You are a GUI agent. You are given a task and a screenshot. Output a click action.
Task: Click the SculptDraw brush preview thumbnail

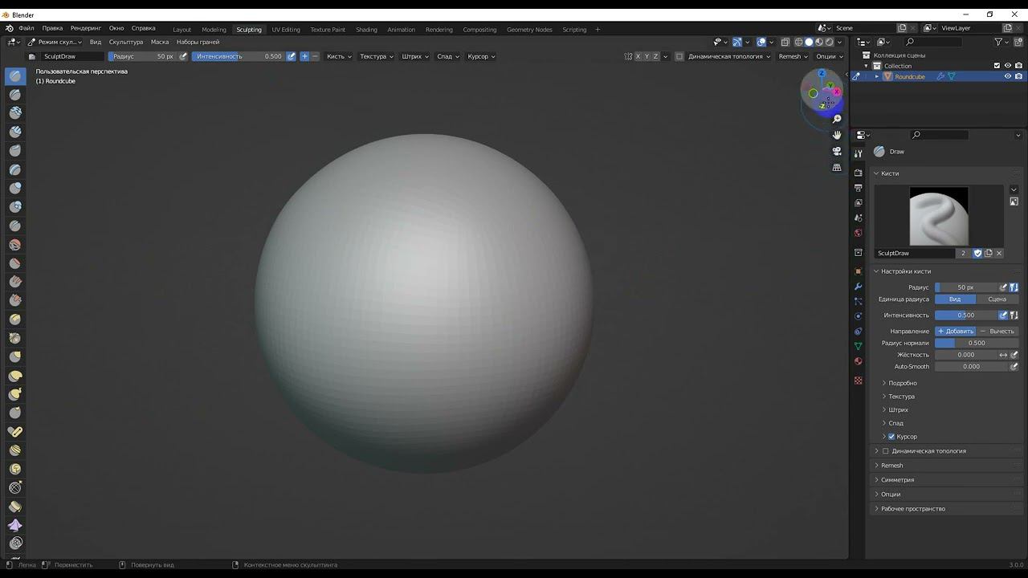[938, 216]
